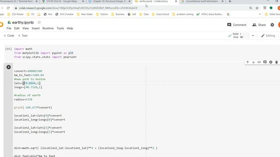
Task: Open the Editing mode switcher
Action: click(268, 36)
